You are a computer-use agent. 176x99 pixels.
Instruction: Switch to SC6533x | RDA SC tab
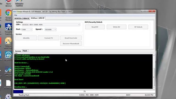click(x=22, y=18)
